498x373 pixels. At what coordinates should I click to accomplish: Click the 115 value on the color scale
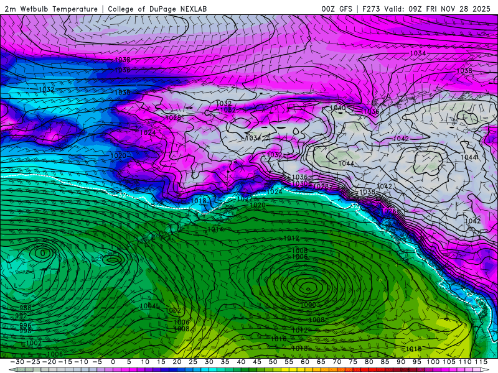pyautogui.click(x=481, y=362)
